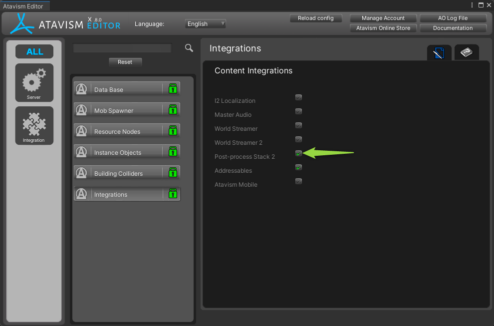The height and width of the screenshot is (326, 494).
Task: Open the window options kebab menu
Action: (x=472, y=5)
